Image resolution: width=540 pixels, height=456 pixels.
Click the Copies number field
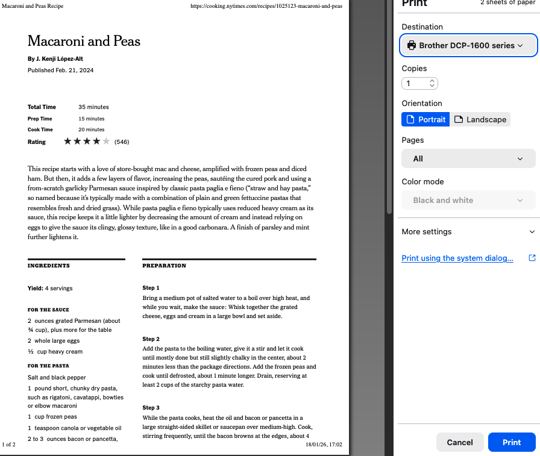419,84
